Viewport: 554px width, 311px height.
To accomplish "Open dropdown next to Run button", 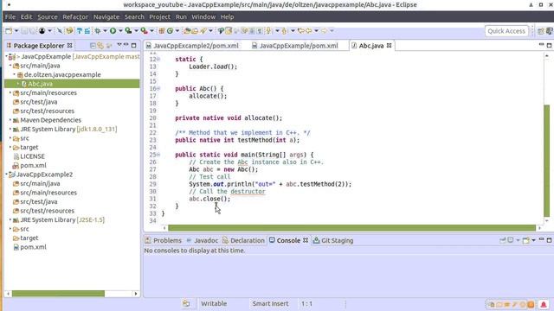I will point(120,31).
